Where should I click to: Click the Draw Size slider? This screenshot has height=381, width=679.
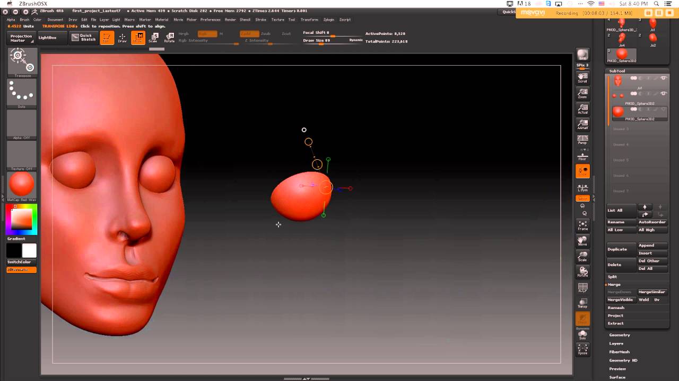(x=333, y=41)
